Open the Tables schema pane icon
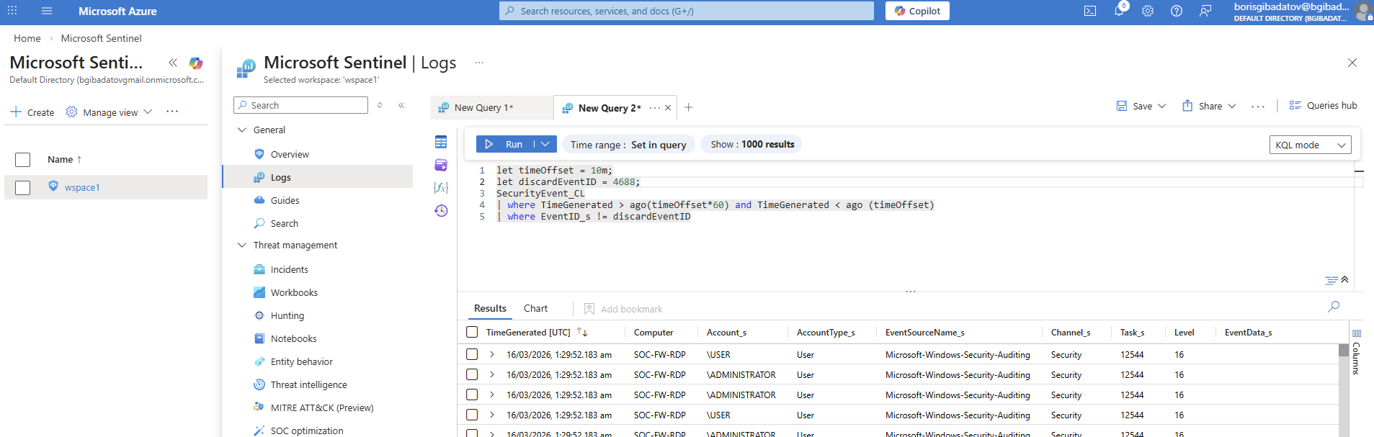The height and width of the screenshot is (437, 1374). click(441, 143)
